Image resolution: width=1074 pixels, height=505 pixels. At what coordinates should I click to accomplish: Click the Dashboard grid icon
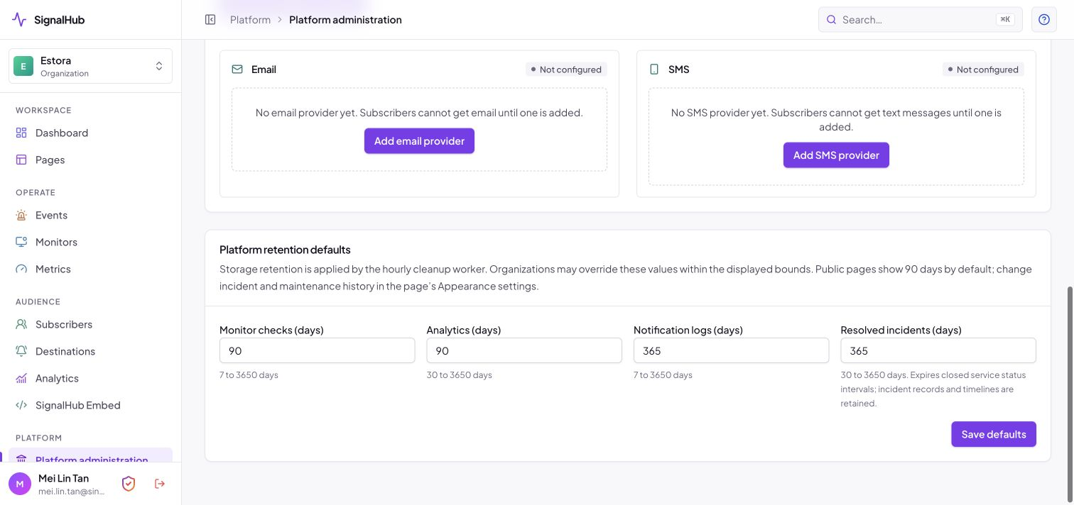click(x=21, y=133)
